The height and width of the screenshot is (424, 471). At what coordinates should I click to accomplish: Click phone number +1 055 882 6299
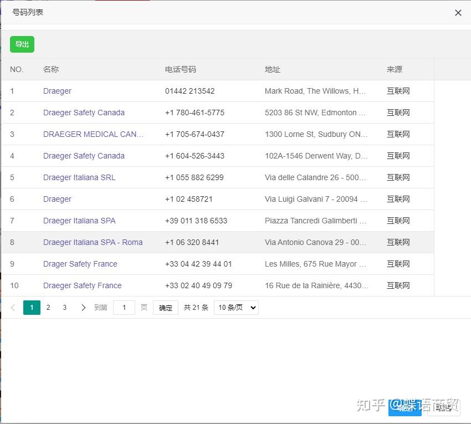coord(194,177)
